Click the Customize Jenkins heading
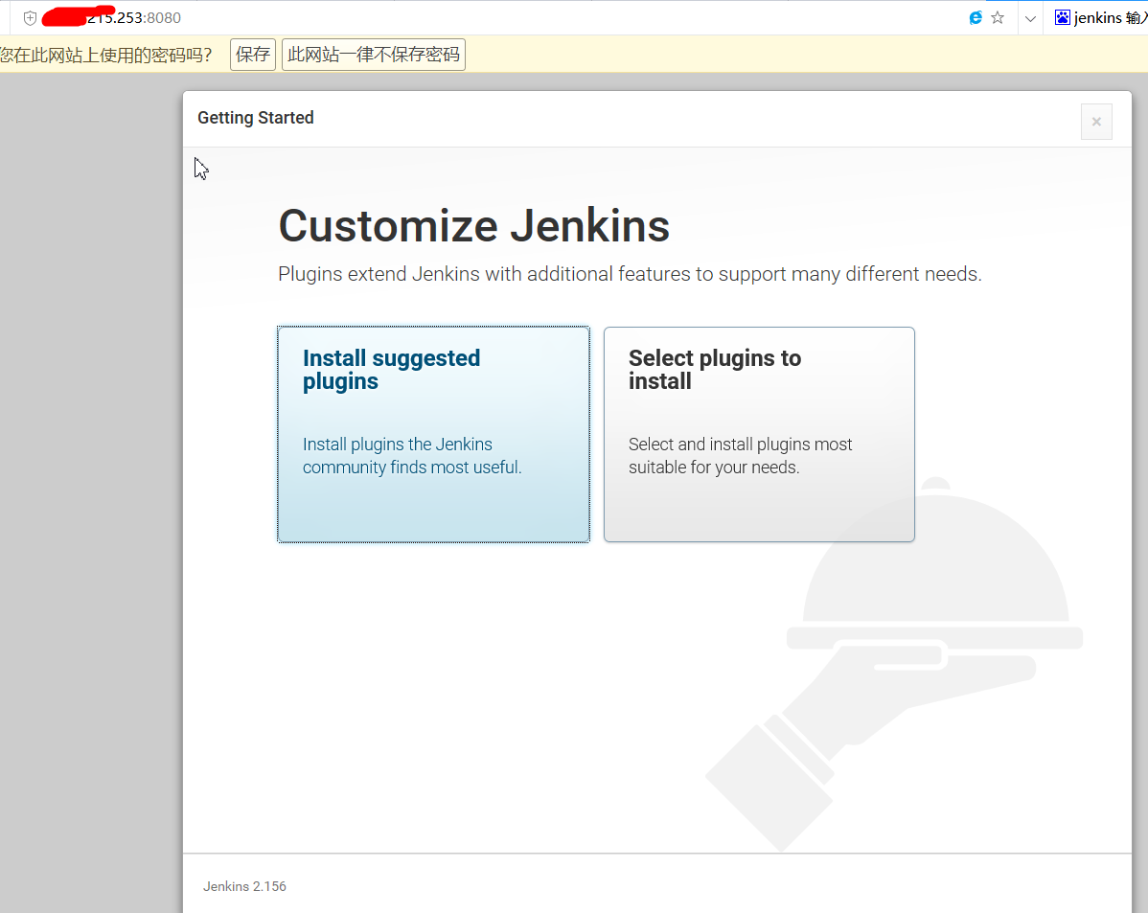 [473, 225]
